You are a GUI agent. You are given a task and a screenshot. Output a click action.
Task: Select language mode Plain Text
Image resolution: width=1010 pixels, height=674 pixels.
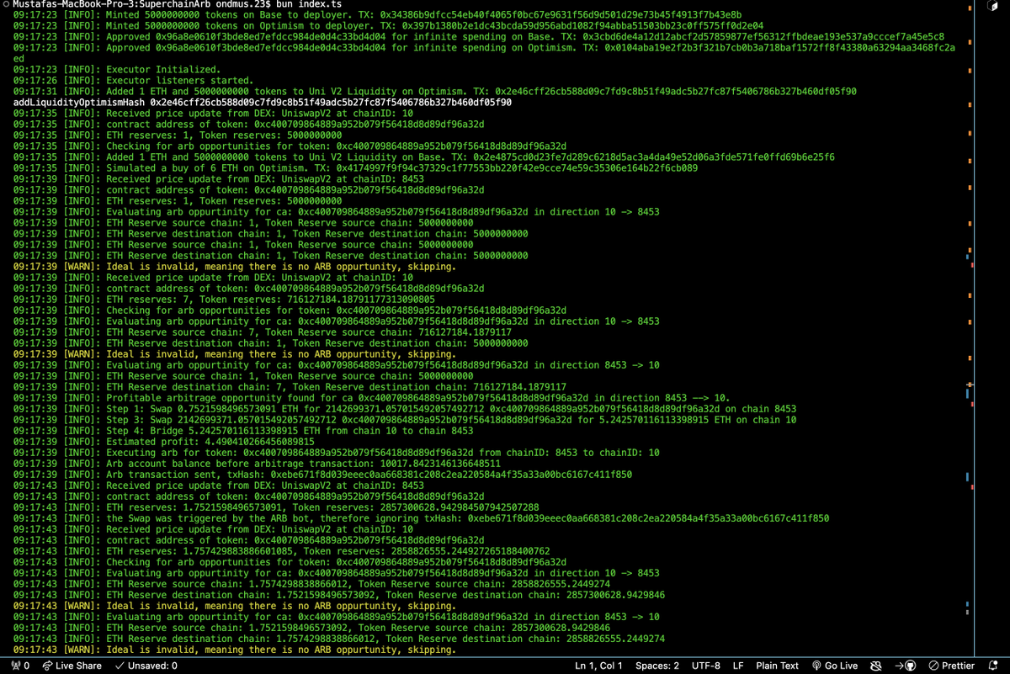[x=777, y=666]
